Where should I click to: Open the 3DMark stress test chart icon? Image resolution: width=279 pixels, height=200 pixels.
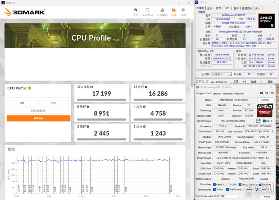162,10
